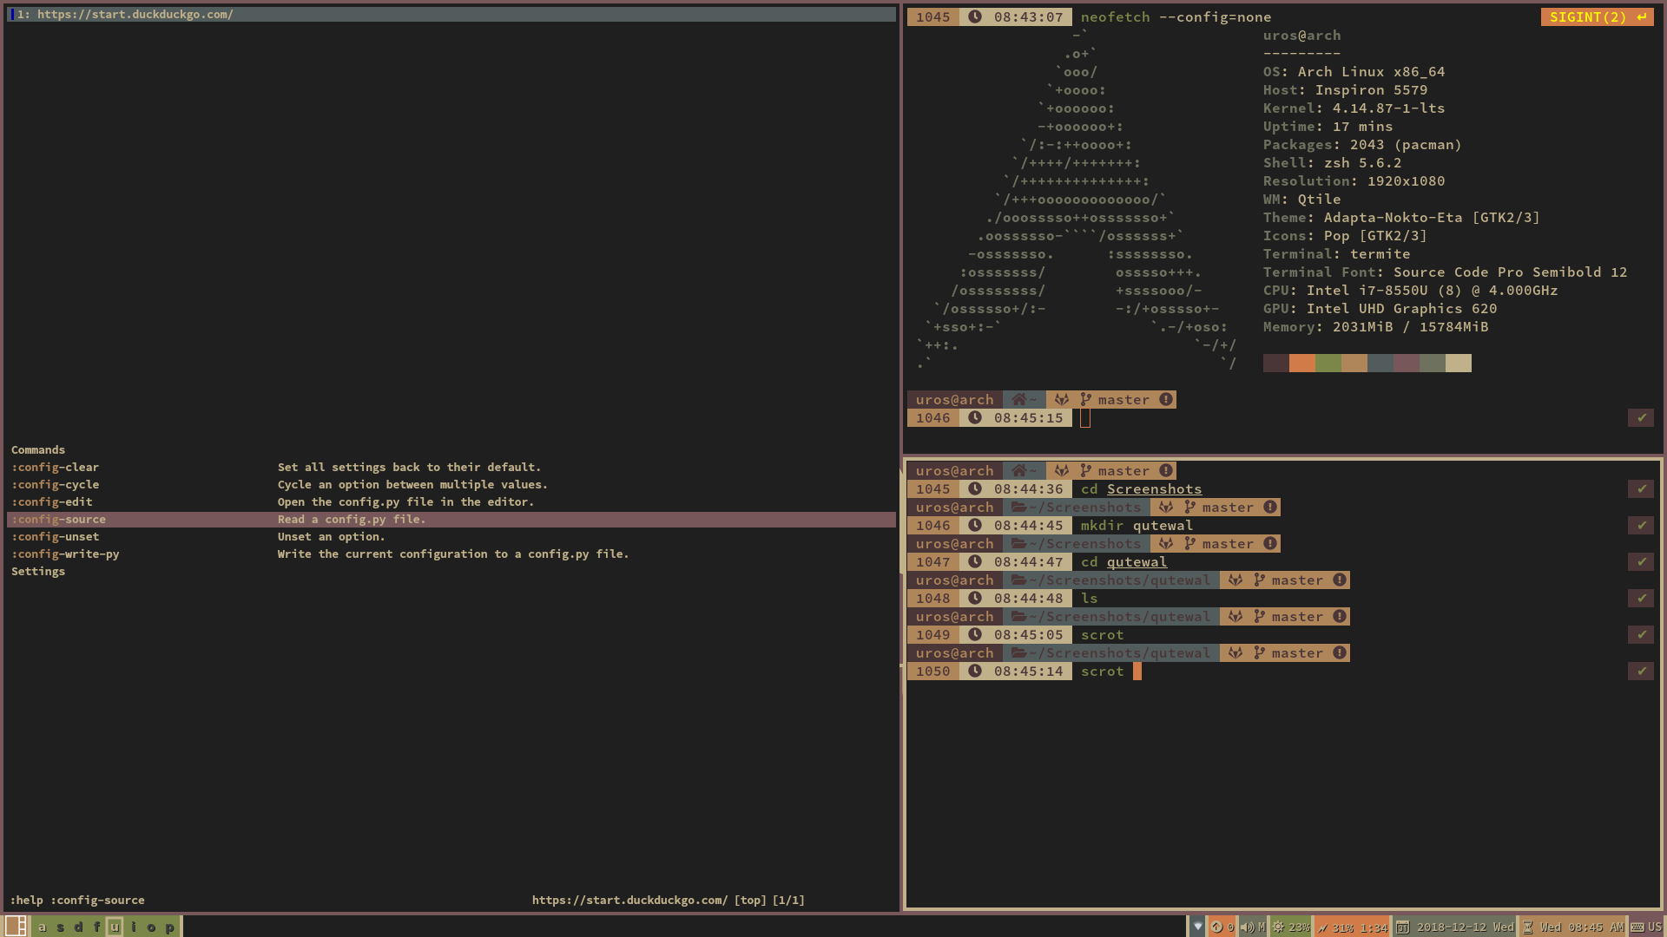
Task: Click home icon in top terminal prompt
Action: [1019, 399]
